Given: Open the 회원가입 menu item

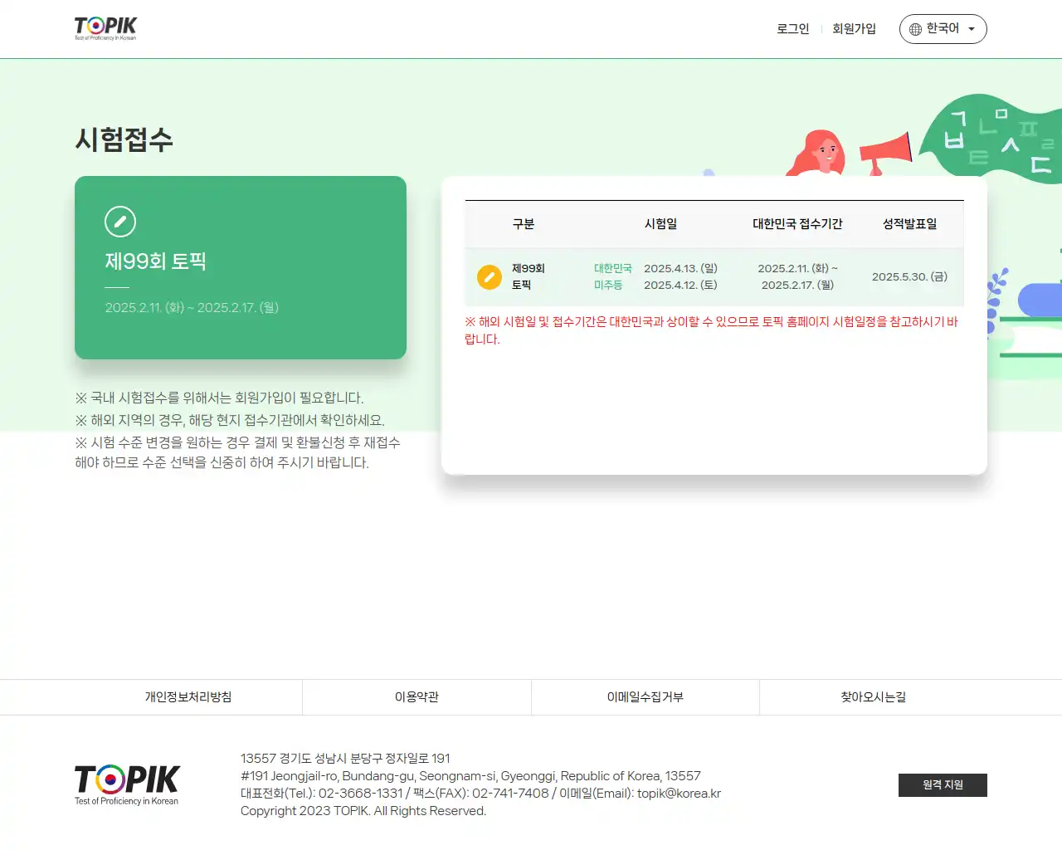Looking at the screenshot, I should coord(854,29).
